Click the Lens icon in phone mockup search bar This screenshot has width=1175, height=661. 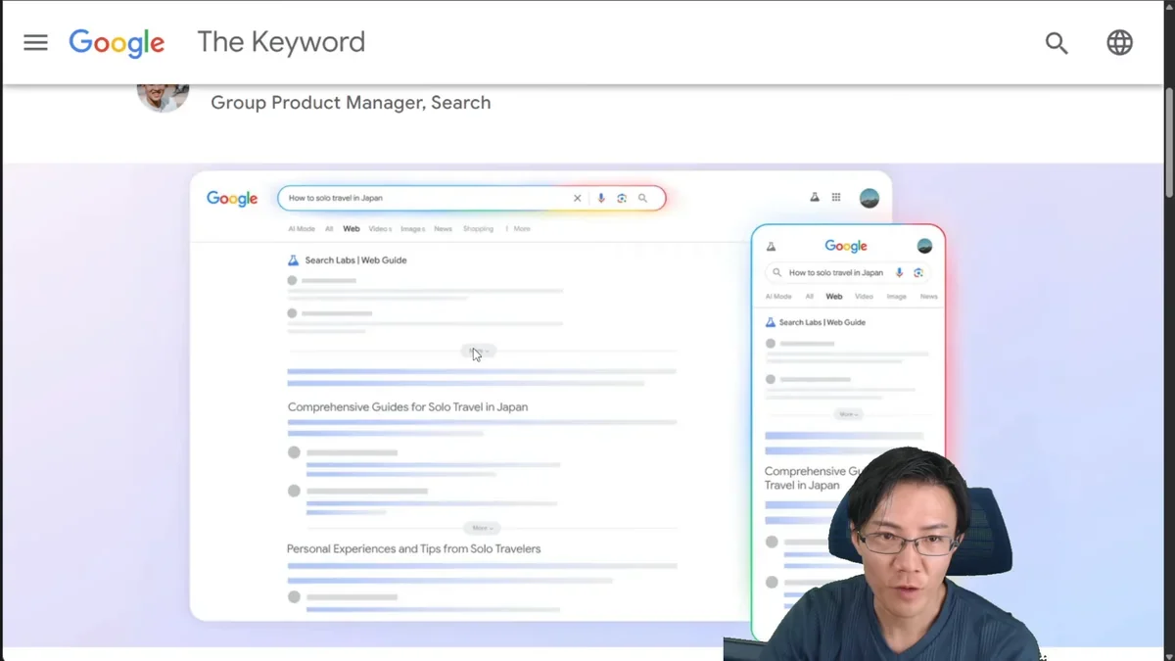coord(918,273)
